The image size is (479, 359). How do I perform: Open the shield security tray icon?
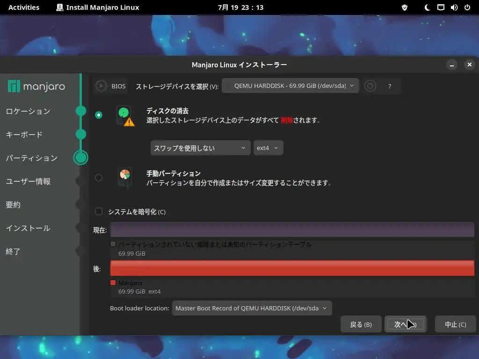405,7
